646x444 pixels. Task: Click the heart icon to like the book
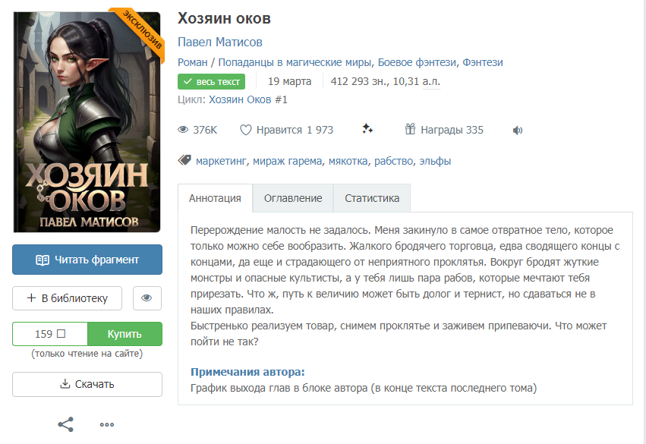click(245, 130)
